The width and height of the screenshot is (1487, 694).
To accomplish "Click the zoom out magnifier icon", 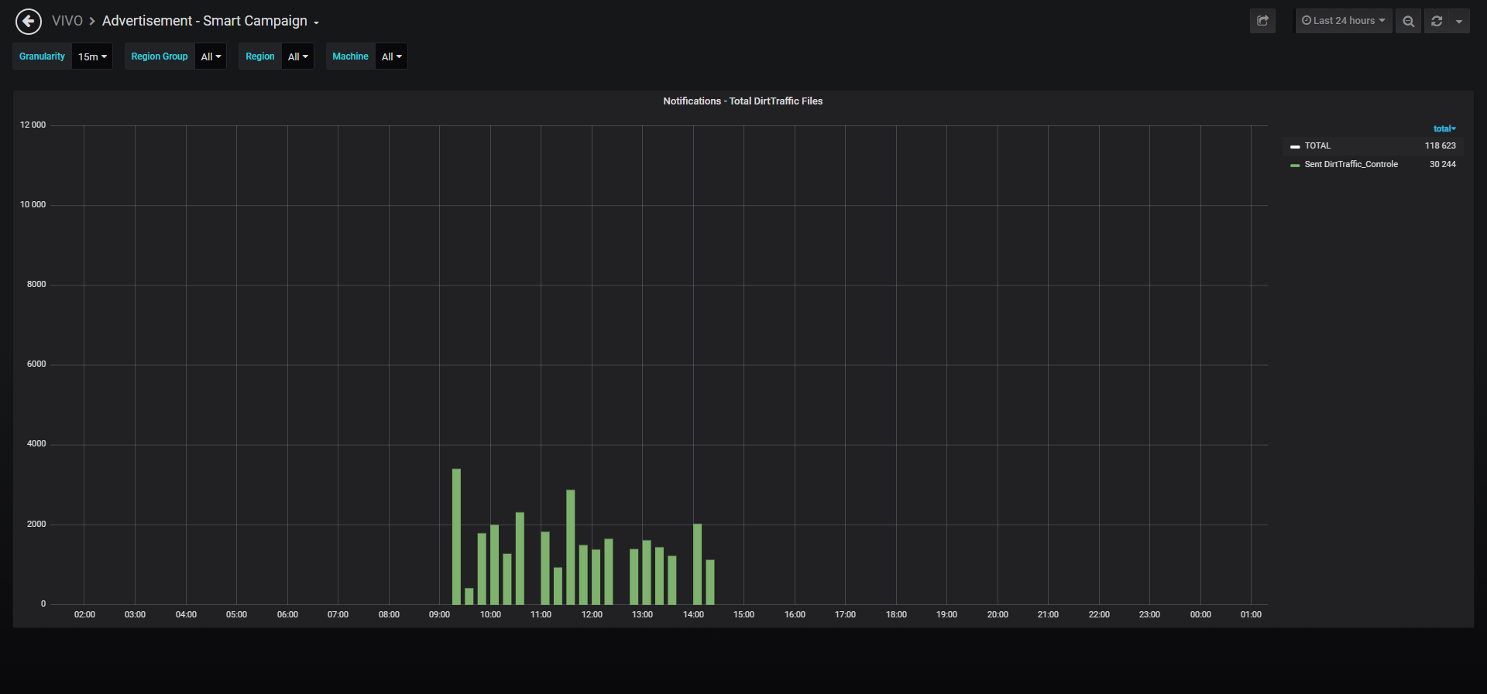I will click(x=1408, y=21).
